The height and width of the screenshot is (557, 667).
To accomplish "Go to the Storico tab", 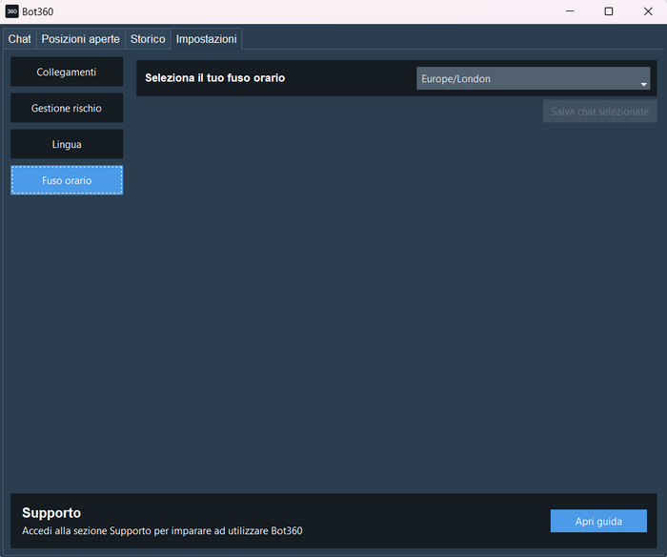I will (x=148, y=39).
